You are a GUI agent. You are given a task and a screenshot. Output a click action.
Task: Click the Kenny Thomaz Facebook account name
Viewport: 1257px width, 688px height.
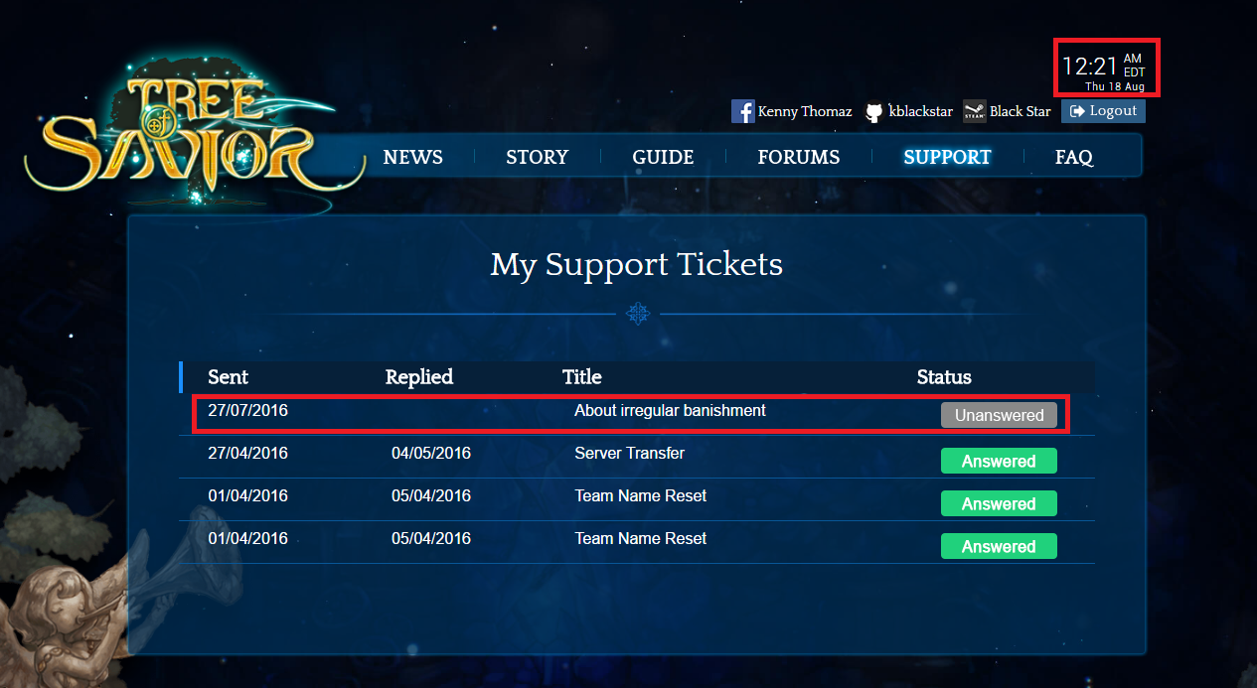coord(804,111)
